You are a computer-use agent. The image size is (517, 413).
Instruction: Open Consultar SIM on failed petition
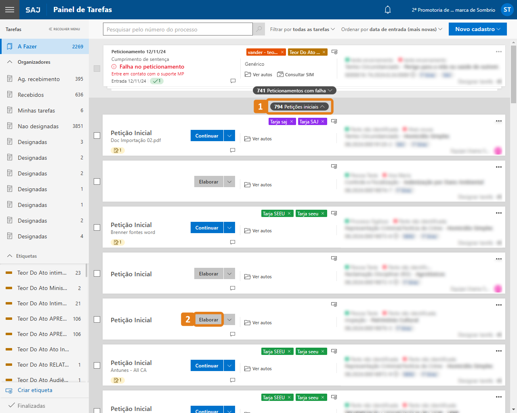[295, 75]
